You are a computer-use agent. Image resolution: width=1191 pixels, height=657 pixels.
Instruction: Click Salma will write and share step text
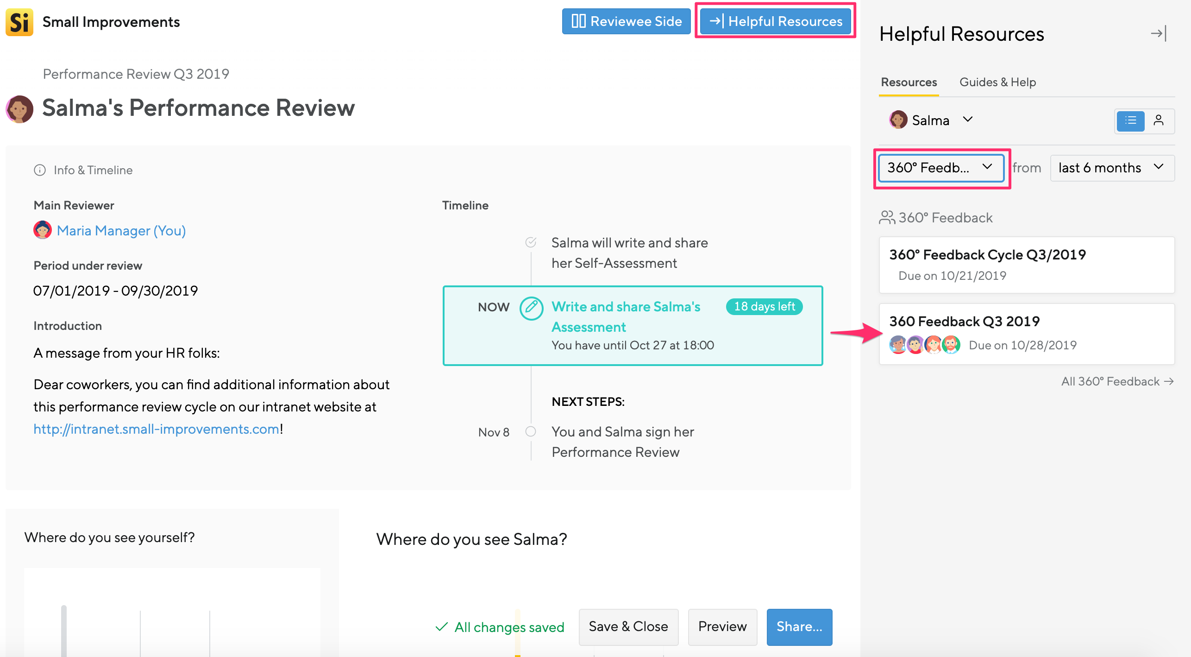tap(629, 253)
